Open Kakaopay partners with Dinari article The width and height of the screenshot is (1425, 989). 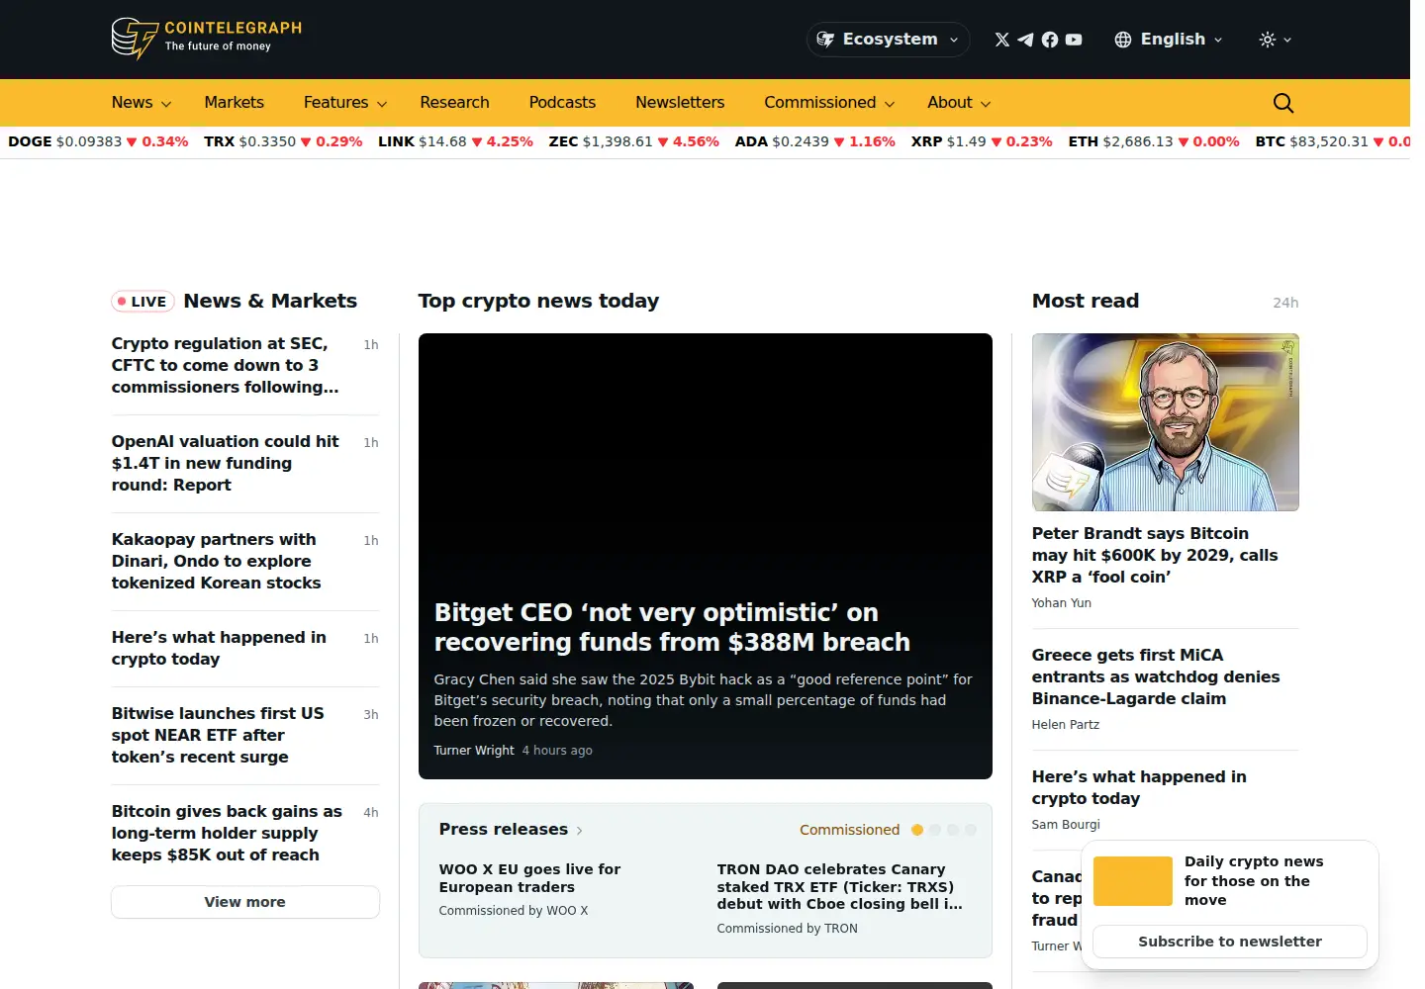coord(217,561)
